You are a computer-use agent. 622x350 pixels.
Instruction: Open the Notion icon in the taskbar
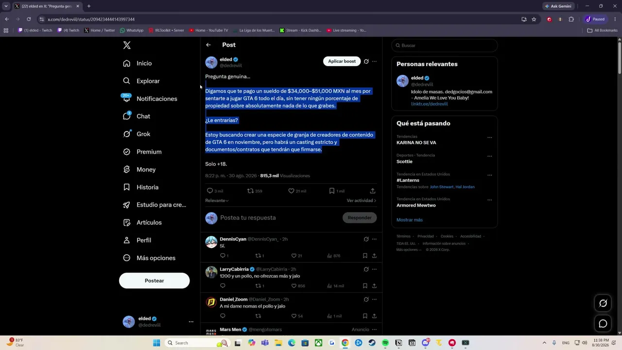pyautogui.click(x=398, y=343)
